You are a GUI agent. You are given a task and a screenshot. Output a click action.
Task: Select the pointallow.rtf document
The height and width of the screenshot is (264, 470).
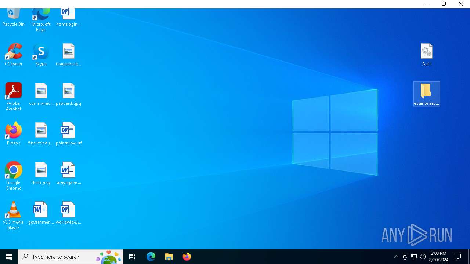pyautogui.click(x=68, y=134)
